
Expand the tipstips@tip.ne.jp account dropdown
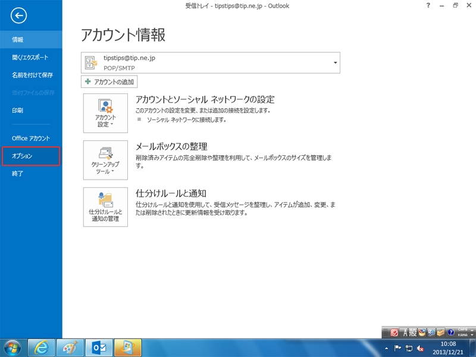click(335, 63)
